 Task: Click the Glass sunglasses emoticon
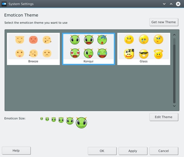144,54
